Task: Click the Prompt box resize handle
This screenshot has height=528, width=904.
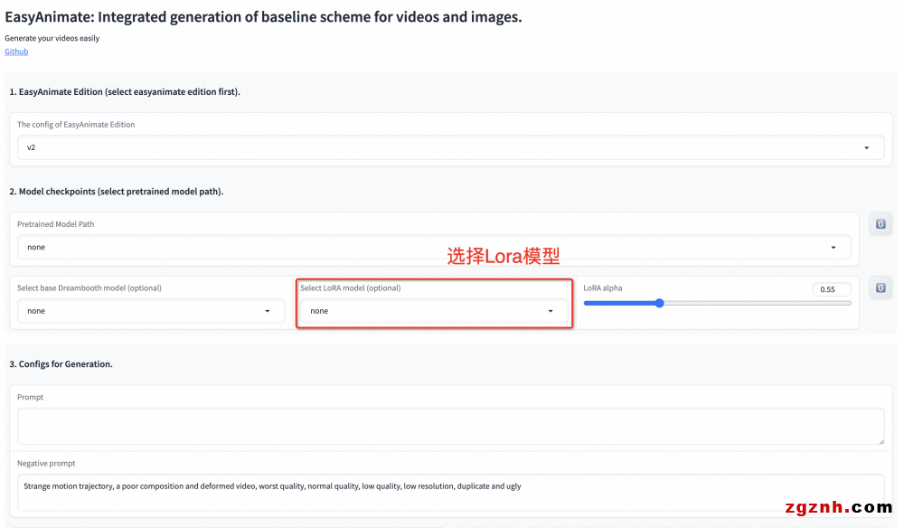Action: 880,440
